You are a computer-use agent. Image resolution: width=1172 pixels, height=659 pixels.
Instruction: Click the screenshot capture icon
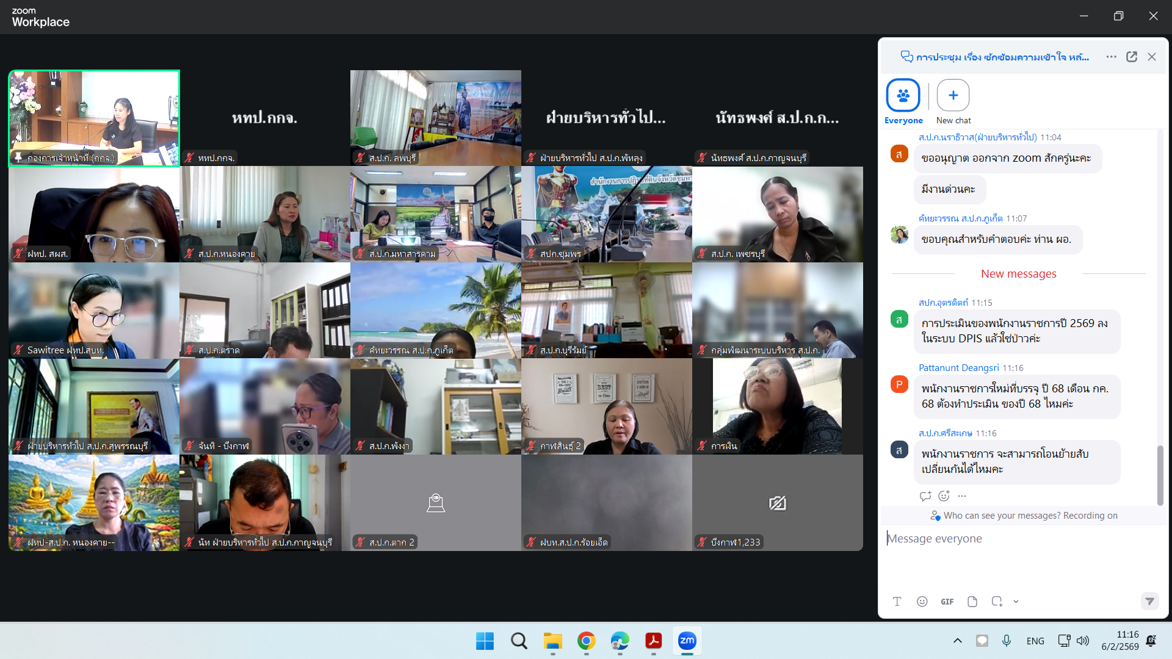pyautogui.click(x=997, y=602)
